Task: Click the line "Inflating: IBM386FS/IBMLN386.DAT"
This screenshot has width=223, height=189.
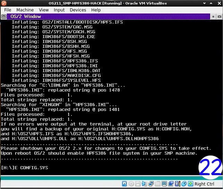Action: tap(56, 70)
